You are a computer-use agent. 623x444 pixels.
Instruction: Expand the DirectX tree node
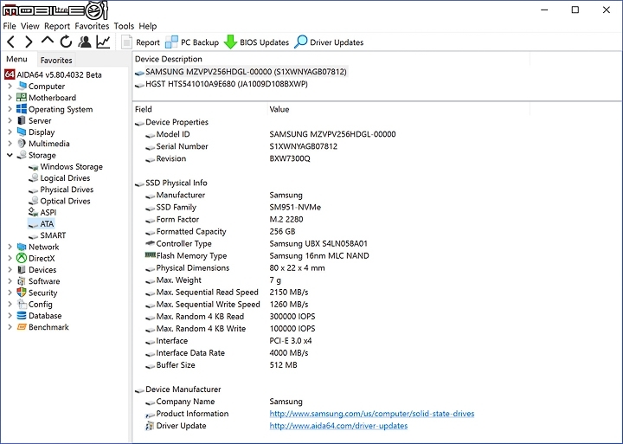10,259
